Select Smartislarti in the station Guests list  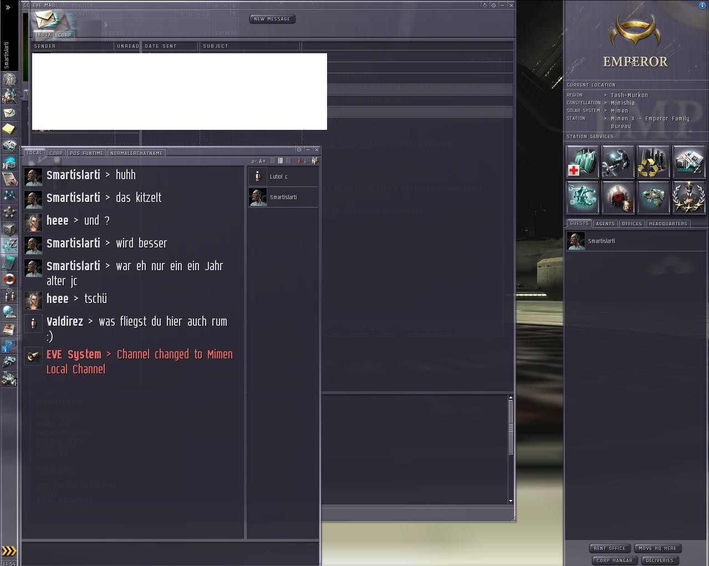click(x=635, y=241)
